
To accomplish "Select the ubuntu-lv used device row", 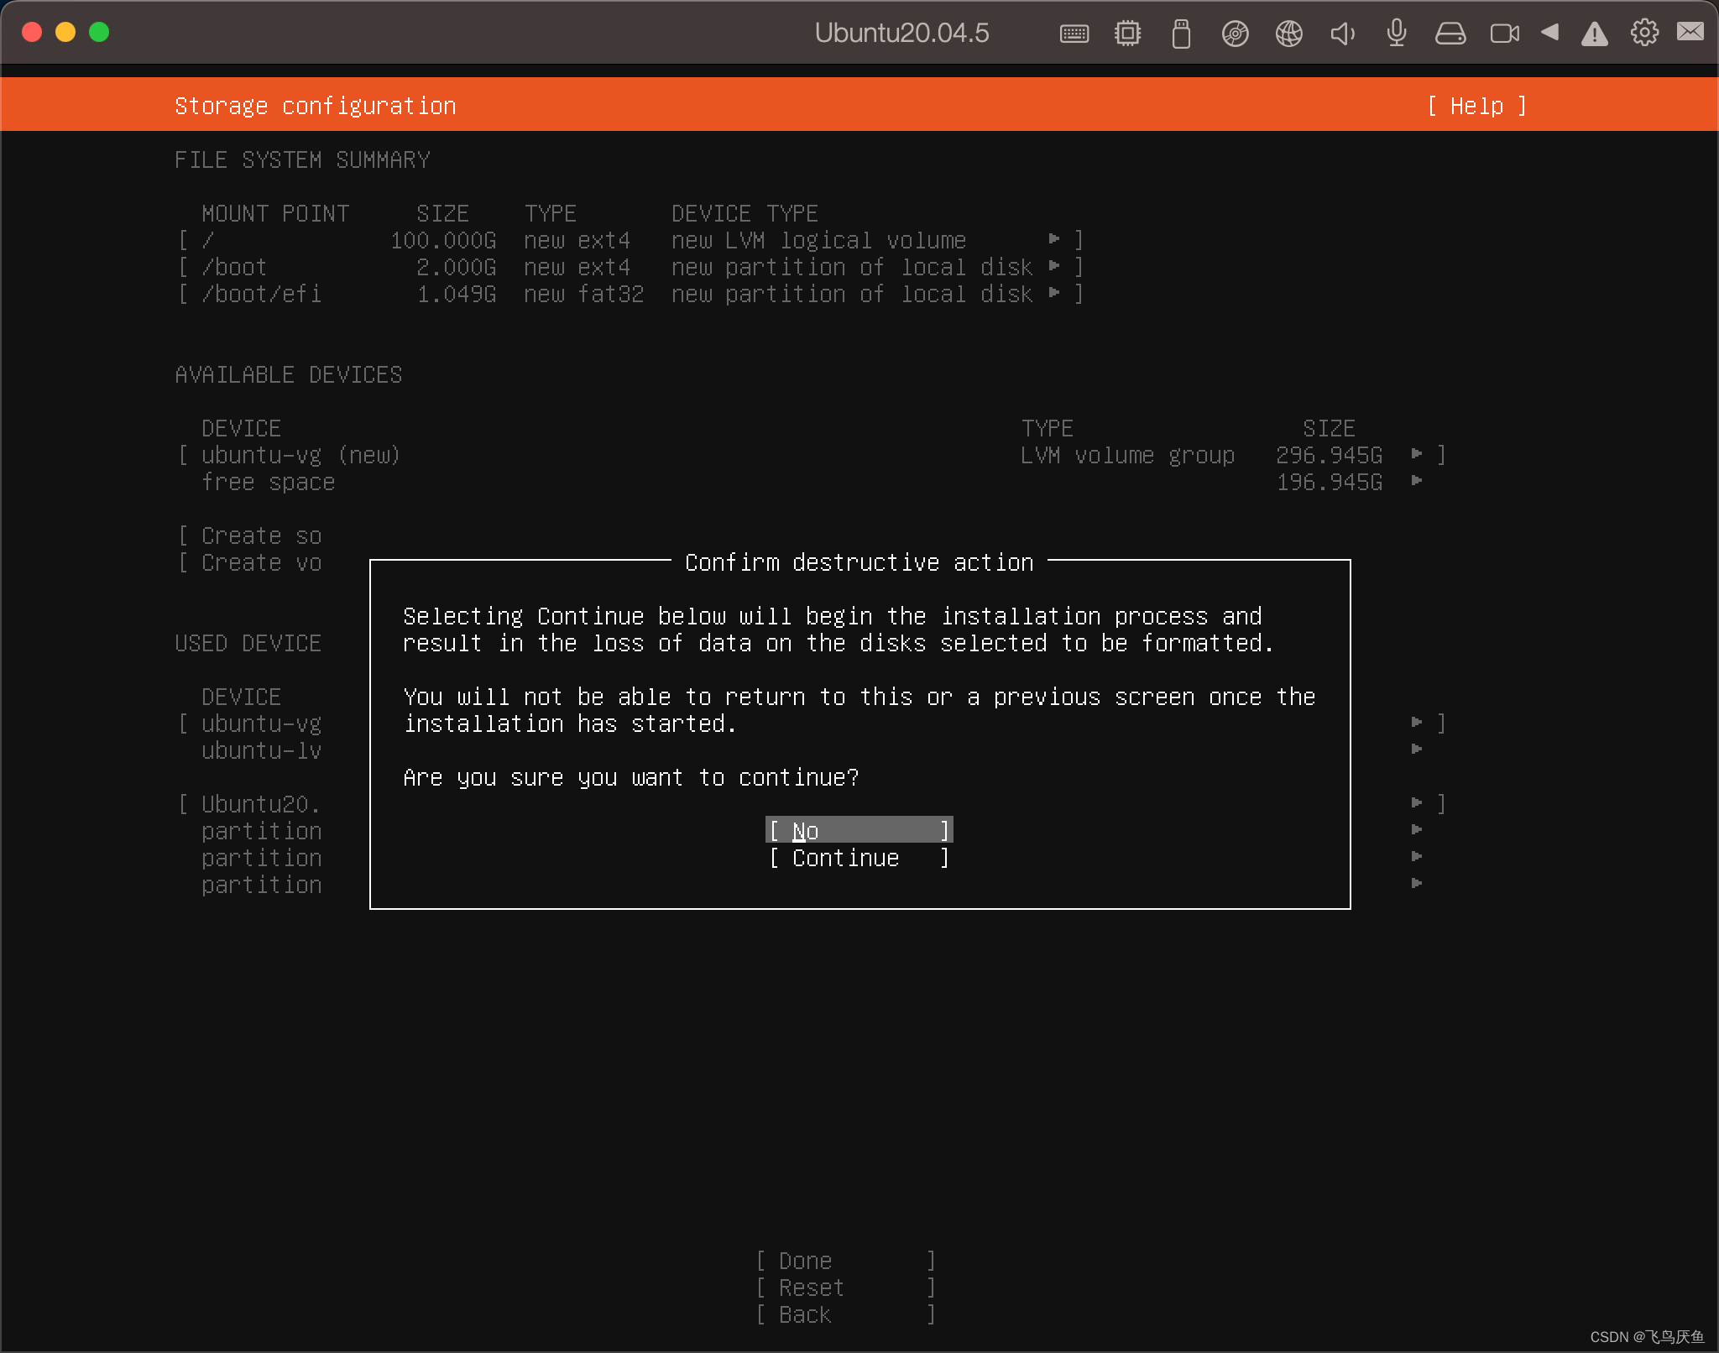I will 261,750.
